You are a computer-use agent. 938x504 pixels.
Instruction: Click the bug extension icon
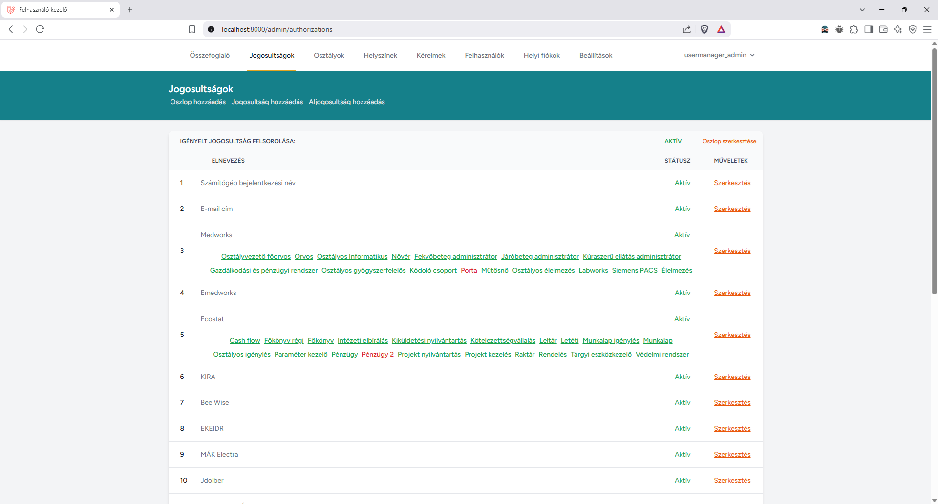pyautogui.click(x=839, y=29)
